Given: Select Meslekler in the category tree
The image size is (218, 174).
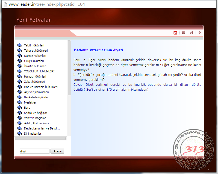Looking at the screenshot, I should pos(30,102).
